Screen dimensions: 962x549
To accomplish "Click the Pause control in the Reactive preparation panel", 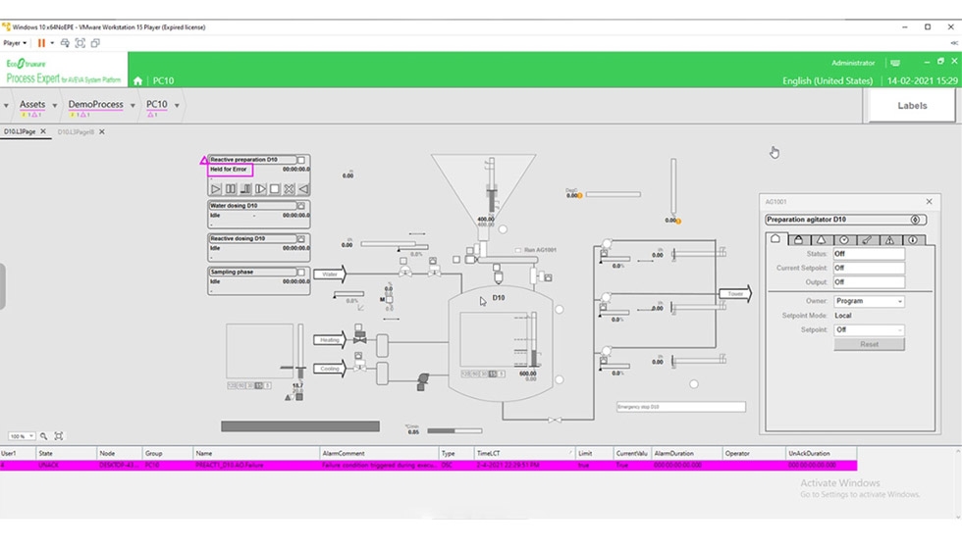I will (231, 189).
